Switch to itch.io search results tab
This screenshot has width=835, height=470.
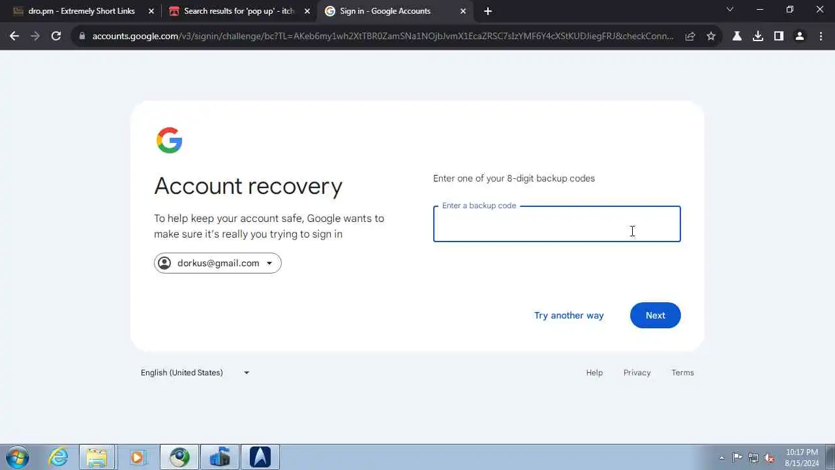238,11
